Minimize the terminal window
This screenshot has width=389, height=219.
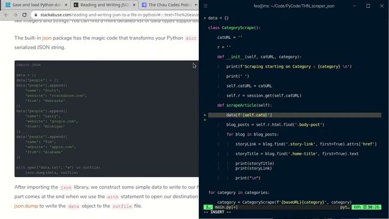(354, 5)
